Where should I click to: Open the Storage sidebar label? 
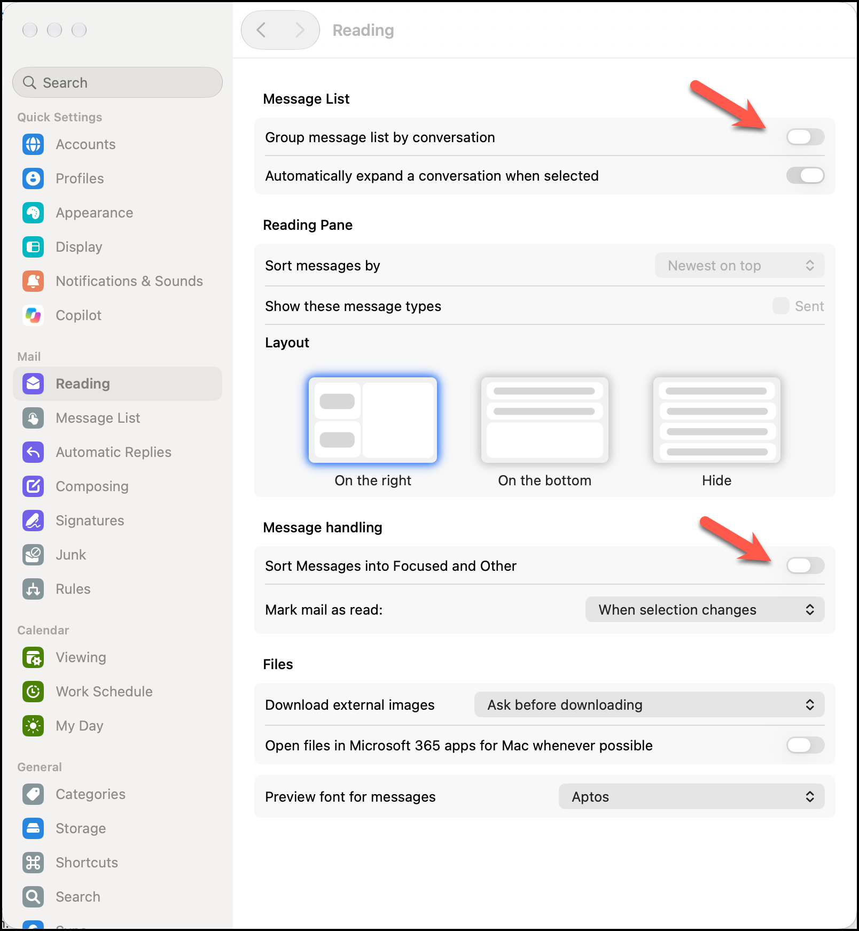81,828
